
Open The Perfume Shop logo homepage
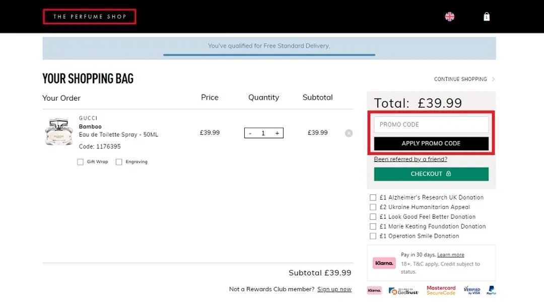click(90, 17)
